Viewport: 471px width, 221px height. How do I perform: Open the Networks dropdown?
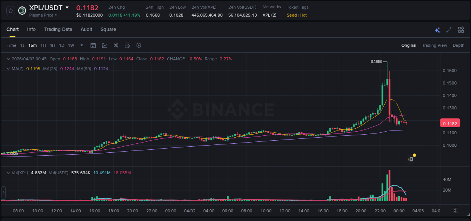[272, 7]
